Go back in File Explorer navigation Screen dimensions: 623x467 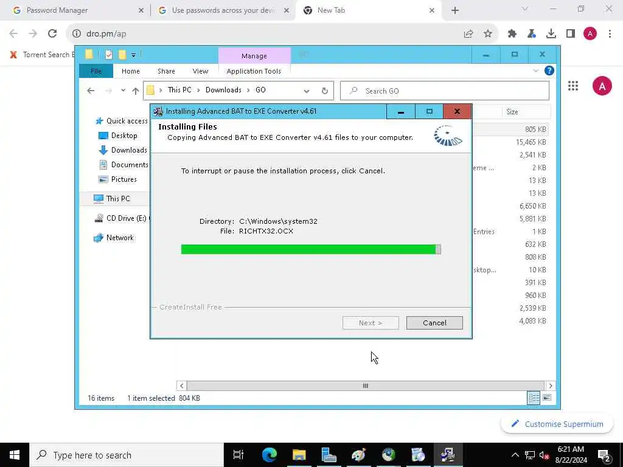pos(91,91)
